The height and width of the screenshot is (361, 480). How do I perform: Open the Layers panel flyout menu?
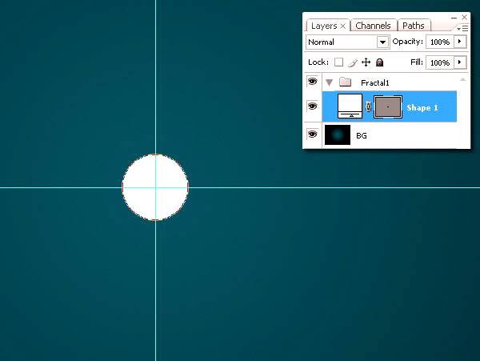[x=464, y=27]
